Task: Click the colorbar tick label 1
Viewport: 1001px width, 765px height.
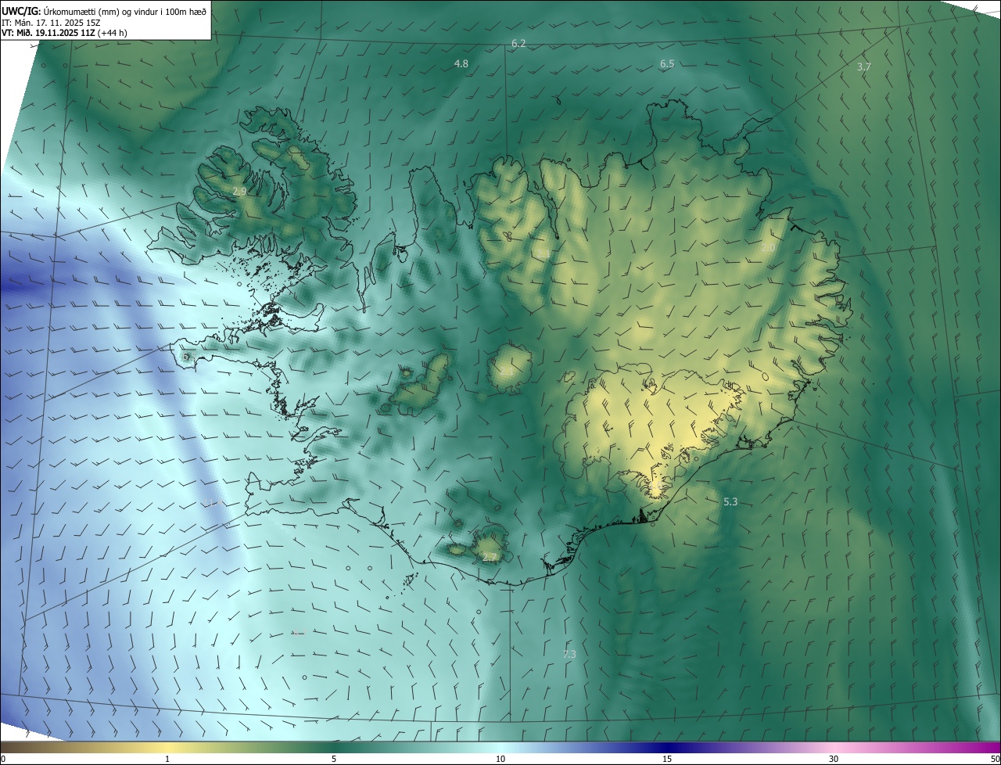Action: 167,759
